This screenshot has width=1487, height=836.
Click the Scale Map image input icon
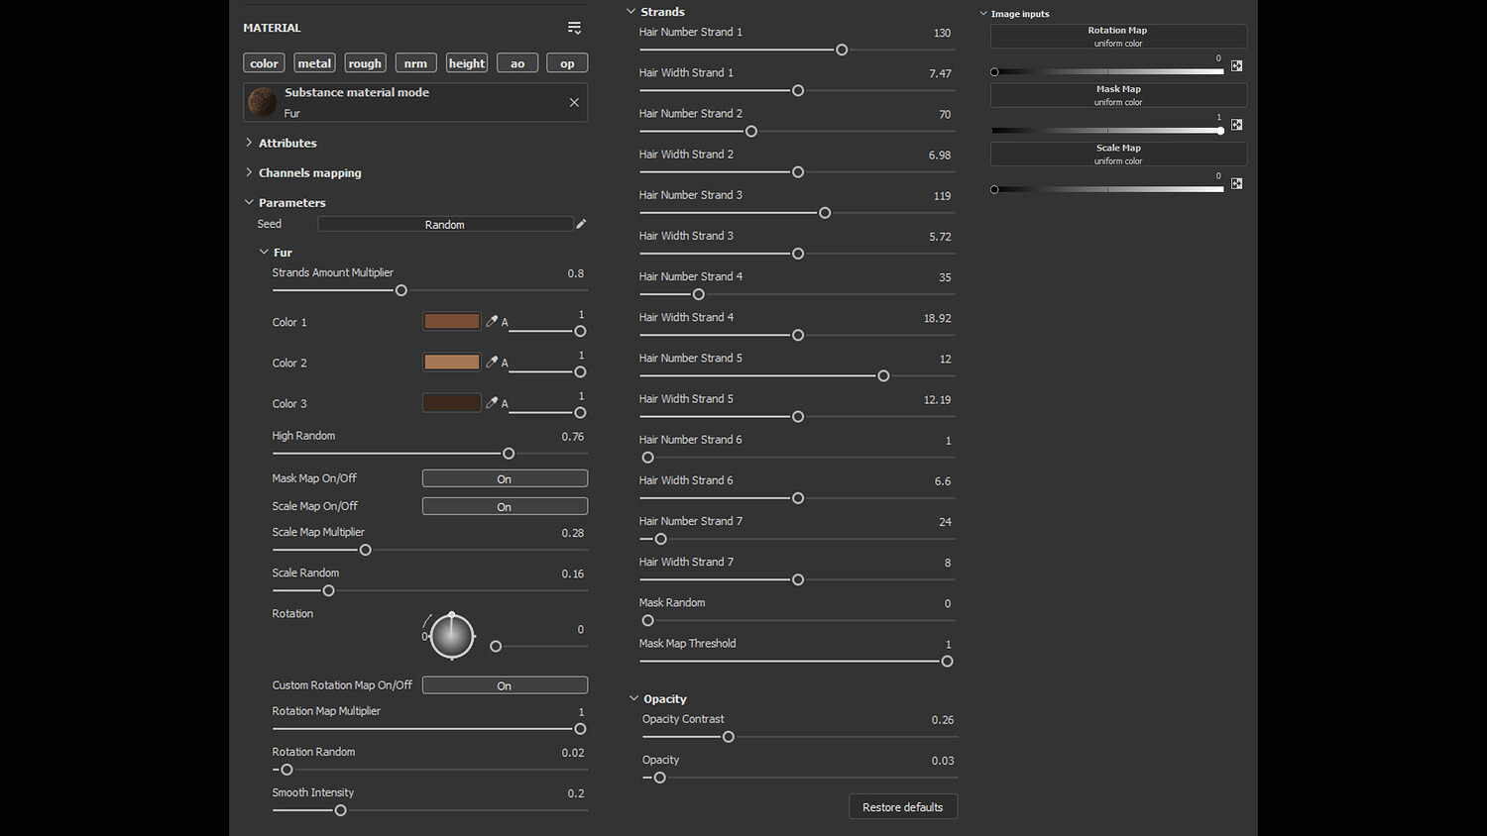[x=1236, y=183]
